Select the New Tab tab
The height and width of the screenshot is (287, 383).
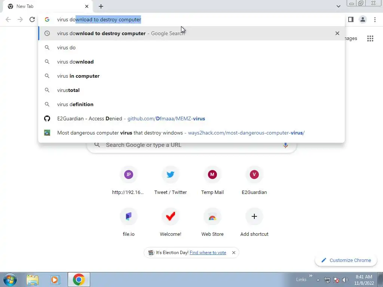[48, 7]
